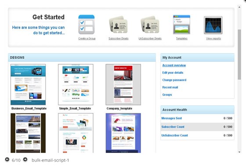This screenshot has width=246, height=167.
Task: Click the Subscriber Count row label
Action: (173, 127)
